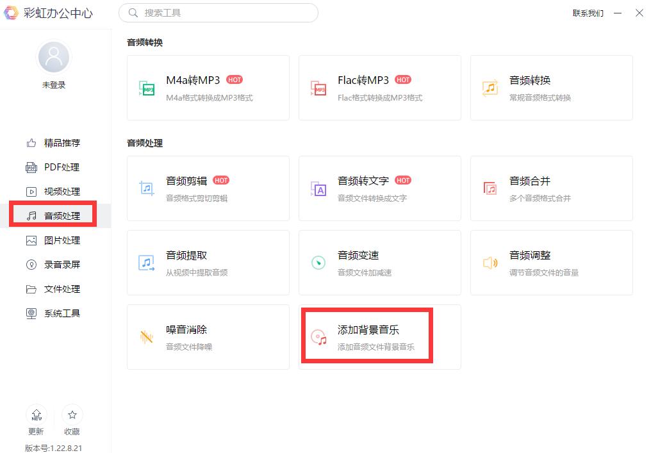Open the 音频变速 speed change icon
The width and height of the screenshot is (651, 453).
[318, 263]
